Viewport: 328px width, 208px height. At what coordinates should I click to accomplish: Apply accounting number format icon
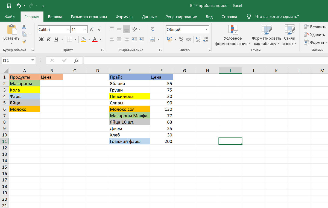point(169,39)
